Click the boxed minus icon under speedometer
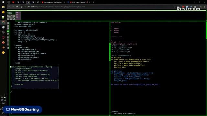This screenshot has width=207, height=116. coord(8,19)
